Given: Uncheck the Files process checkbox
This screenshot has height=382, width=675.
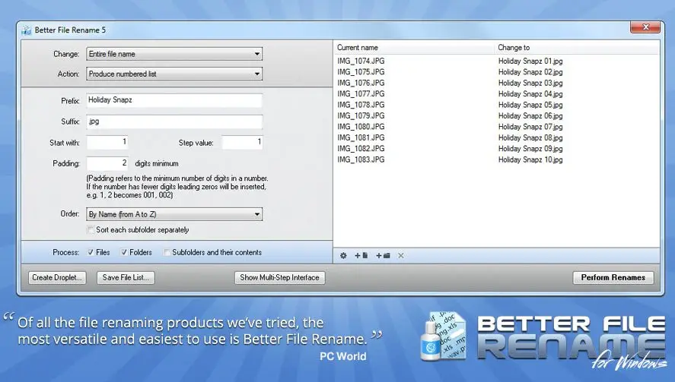Looking at the screenshot, I should pyautogui.click(x=91, y=252).
